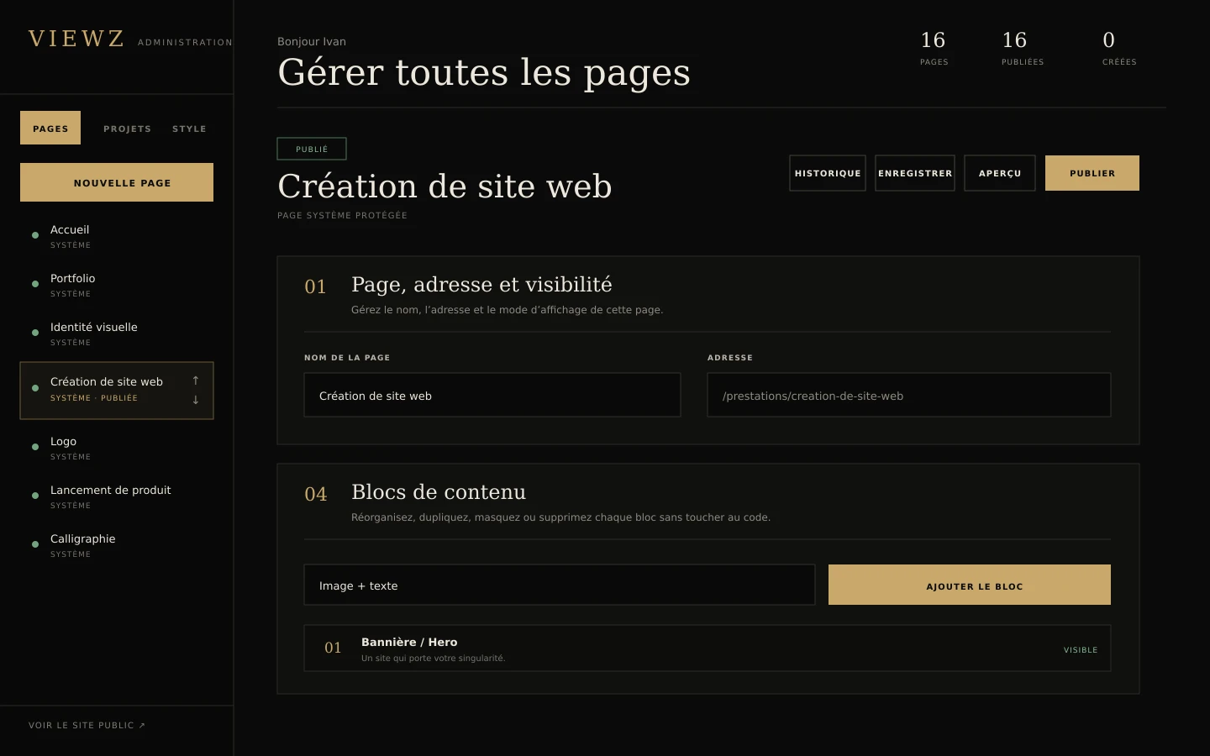The width and height of the screenshot is (1210, 756).
Task: Click the Blocs de contenu section heading
Action: (439, 491)
